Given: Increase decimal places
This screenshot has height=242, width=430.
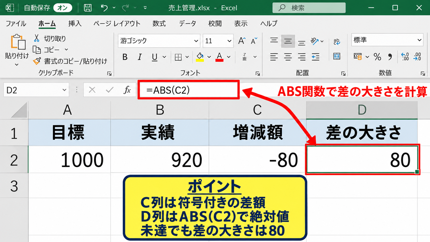Looking at the screenshot, I should (x=405, y=57).
